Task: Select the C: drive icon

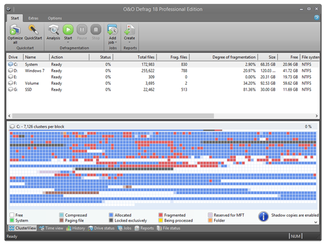Action: tap(11, 64)
